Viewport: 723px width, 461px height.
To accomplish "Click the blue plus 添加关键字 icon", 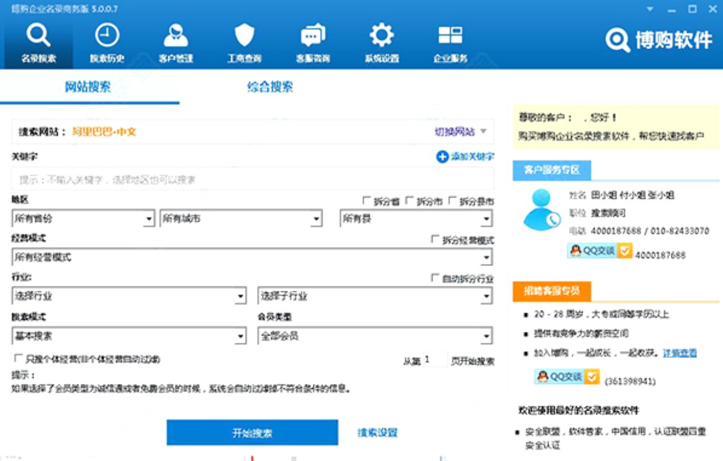I will [x=442, y=157].
